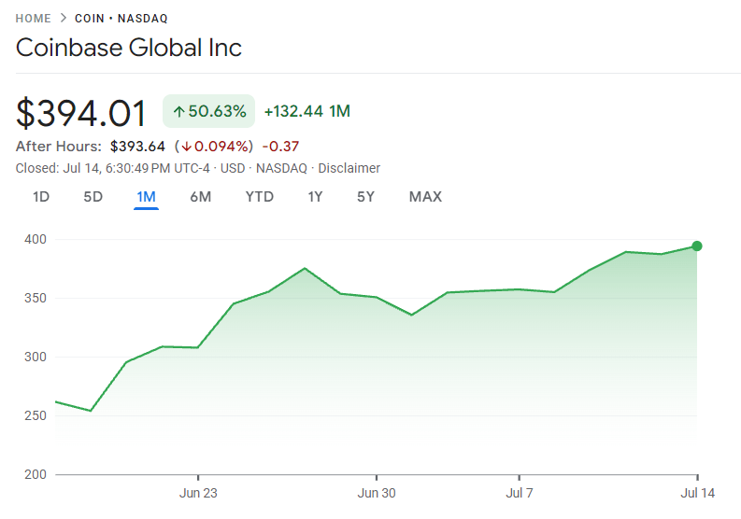Click the Jun 23 date axis label

(198, 493)
